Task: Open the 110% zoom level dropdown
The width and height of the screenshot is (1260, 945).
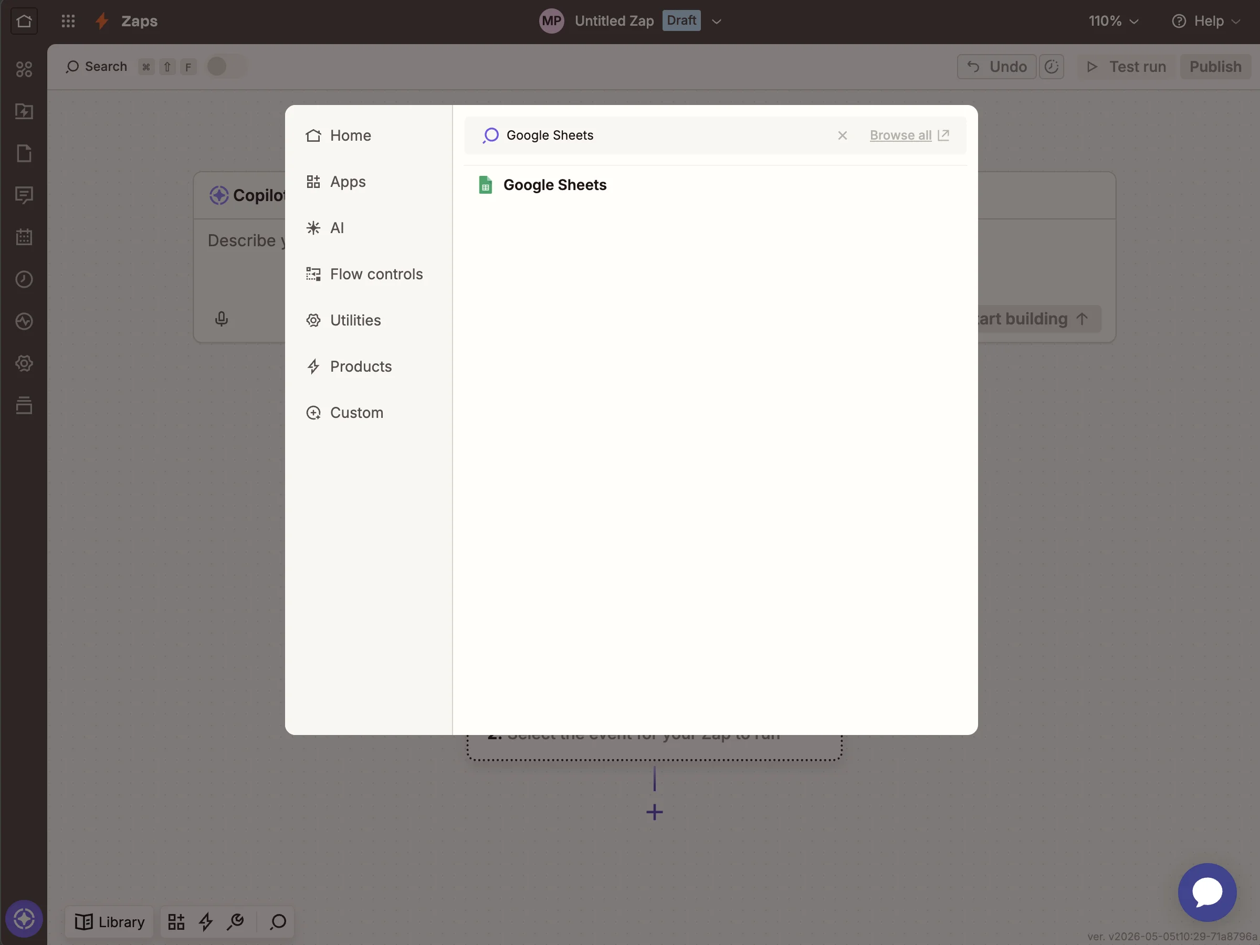Action: point(1113,21)
